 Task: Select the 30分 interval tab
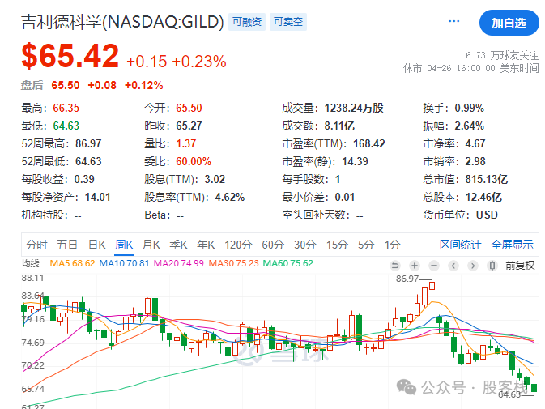[304, 245]
